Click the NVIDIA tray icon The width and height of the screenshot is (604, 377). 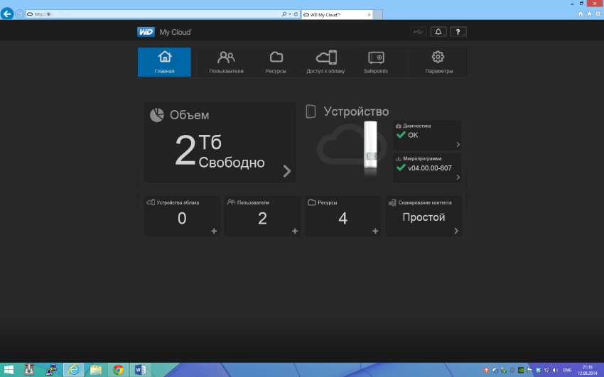coord(521,370)
